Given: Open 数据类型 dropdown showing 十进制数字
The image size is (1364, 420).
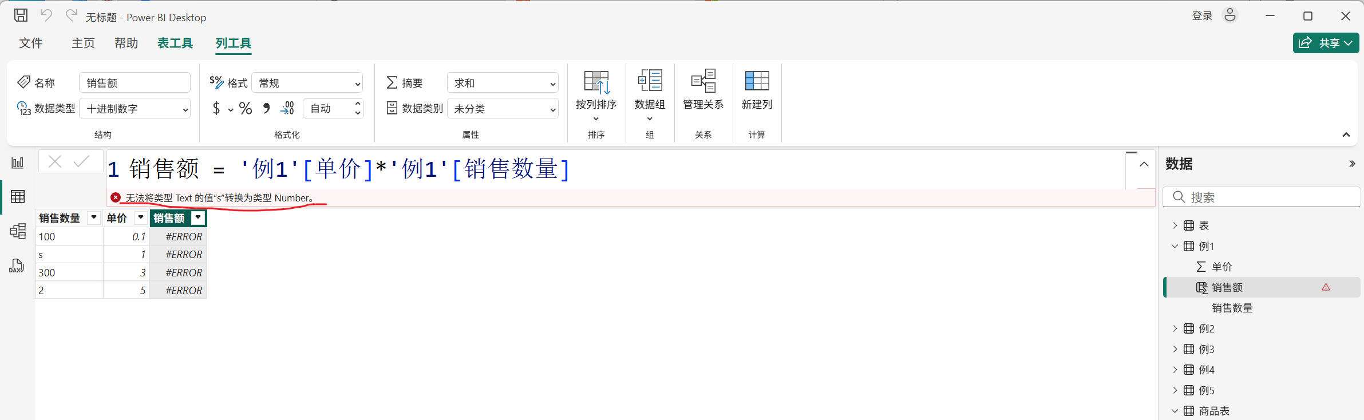Looking at the screenshot, I should tap(135, 109).
